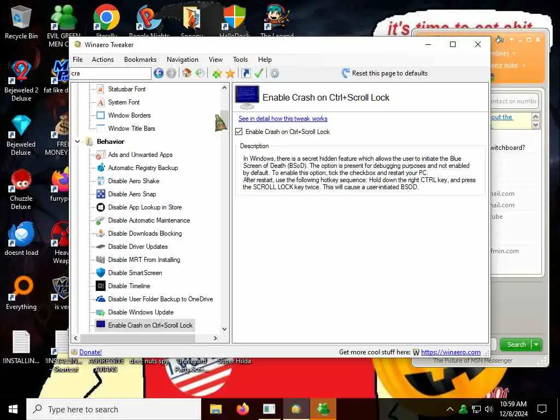Open the 'doesnt load' Thunderbird shortcut
The width and height of the screenshot is (560, 420).
tap(21, 238)
